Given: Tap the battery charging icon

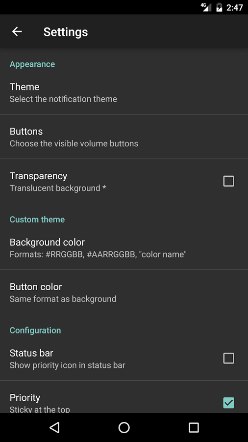Looking at the screenshot, I should tap(219, 7).
